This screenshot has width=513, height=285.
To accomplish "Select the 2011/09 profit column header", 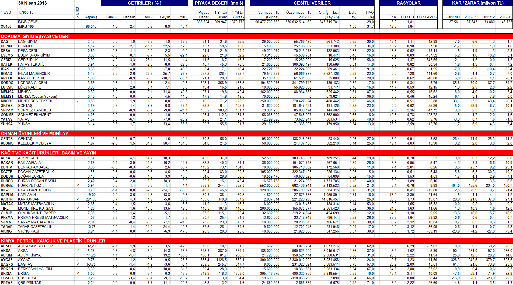I will tap(453, 17).
